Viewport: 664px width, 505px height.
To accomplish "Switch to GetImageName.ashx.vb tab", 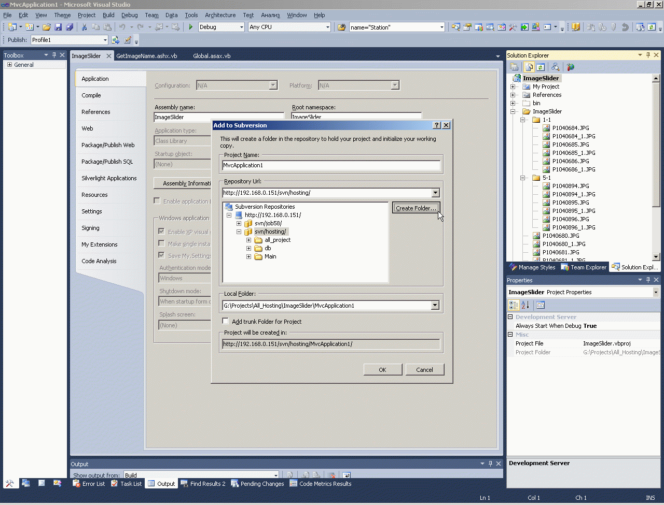I will point(147,56).
